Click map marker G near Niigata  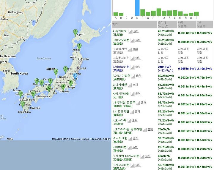click(x=65, y=70)
